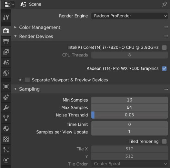Tick Separate Viewport & Preview Devices checkbox
Viewport: 170px width, 168px height.
pos(27,80)
